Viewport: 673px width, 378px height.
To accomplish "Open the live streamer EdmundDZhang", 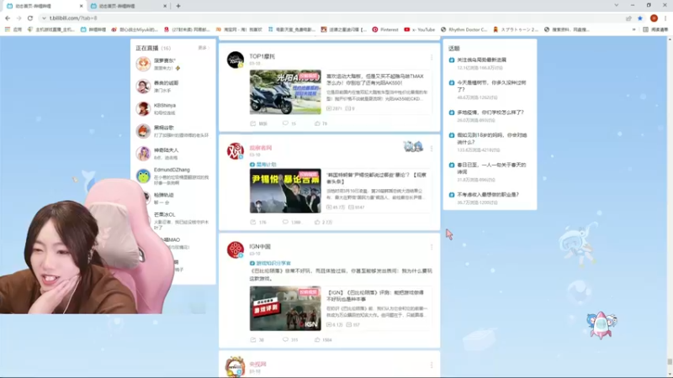I will point(172,170).
